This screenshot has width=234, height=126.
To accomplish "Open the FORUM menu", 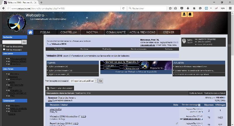I will 45,32.
